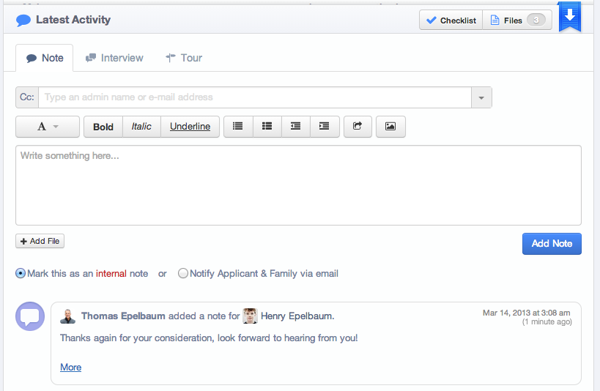Click Henry Epelbaum's avatar photo
Screen dimensions: 600x391
pyautogui.click(x=250, y=316)
